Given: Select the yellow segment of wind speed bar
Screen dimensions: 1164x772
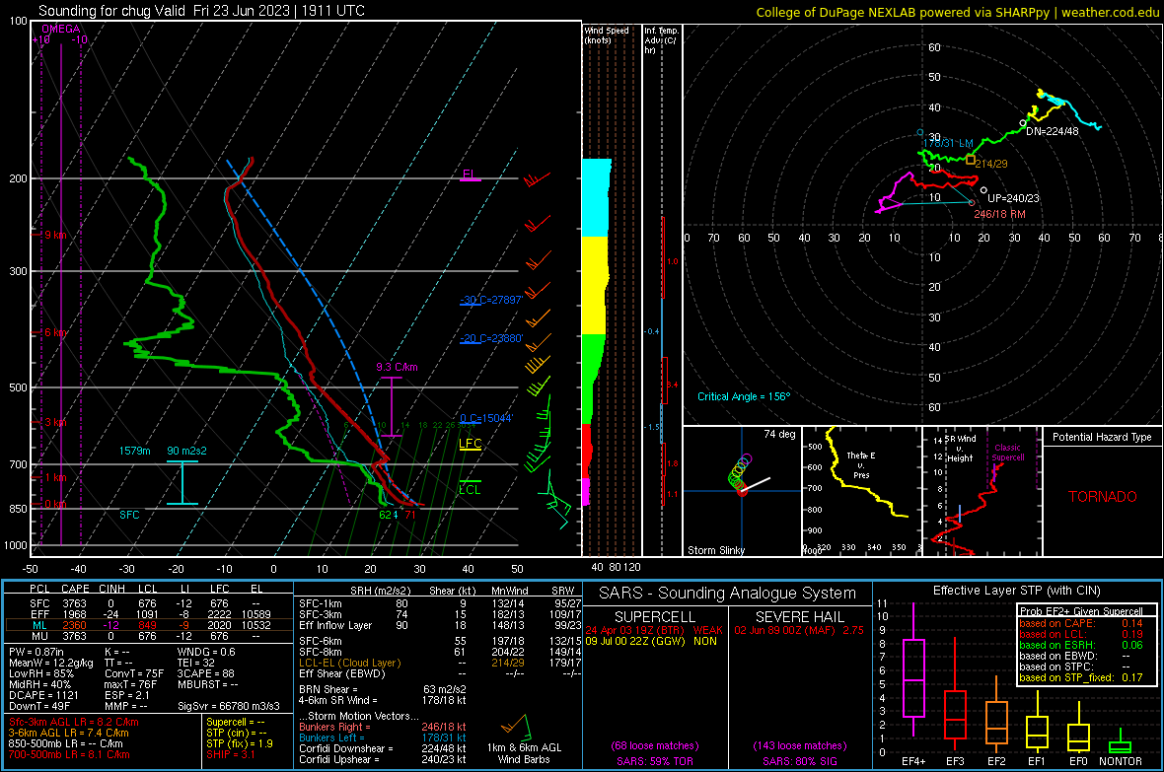Looking at the screenshot, I should [595, 285].
